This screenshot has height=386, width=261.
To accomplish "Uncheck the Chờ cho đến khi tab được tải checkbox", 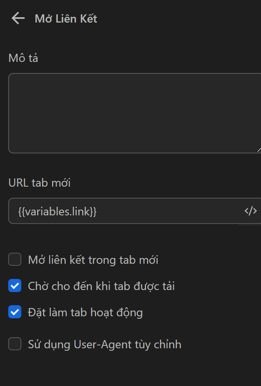I will click(15, 286).
